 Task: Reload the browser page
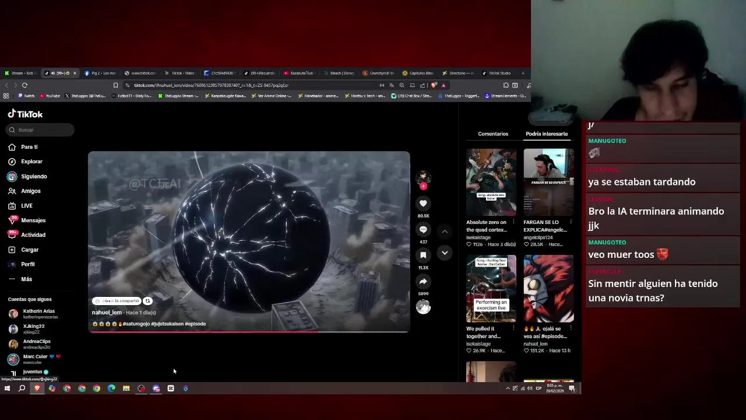[24, 85]
